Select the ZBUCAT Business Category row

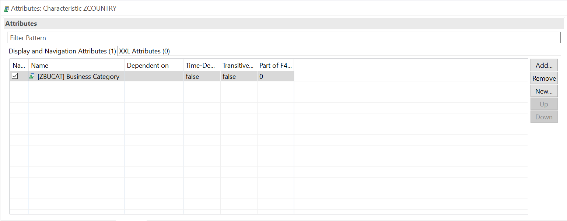(x=78, y=76)
